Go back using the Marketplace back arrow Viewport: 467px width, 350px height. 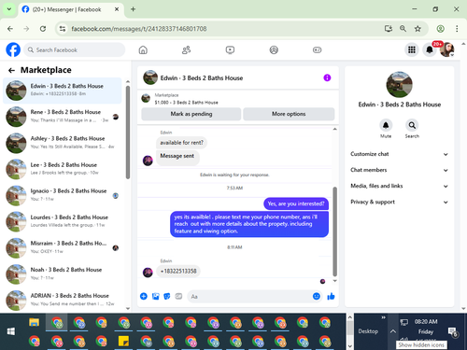pyautogui.click(x=11, y=70)
